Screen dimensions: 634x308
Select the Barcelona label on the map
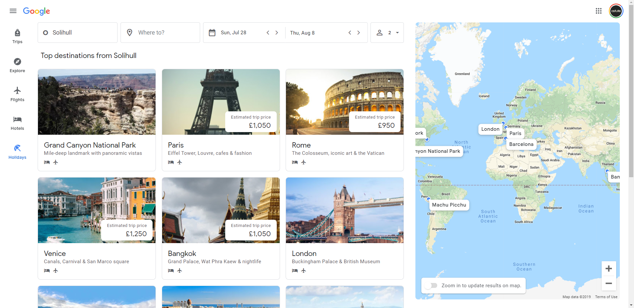521,144
